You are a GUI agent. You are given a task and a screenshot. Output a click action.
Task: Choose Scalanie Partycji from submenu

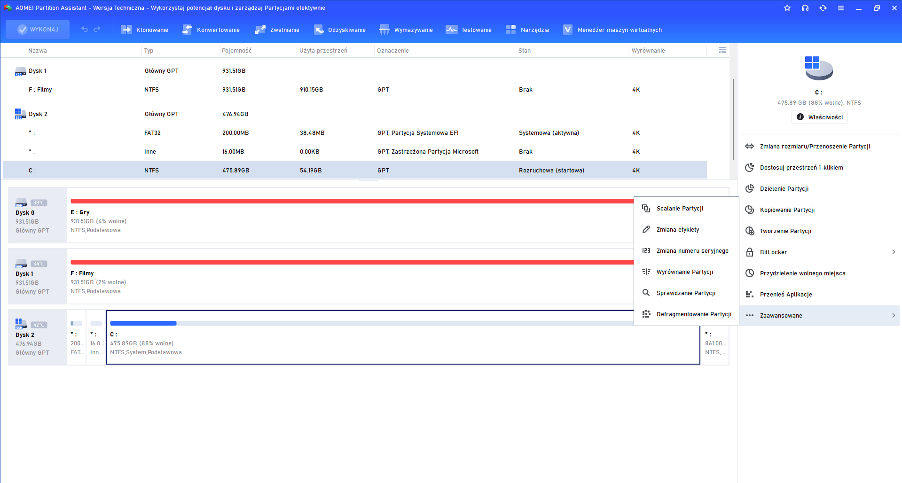pyautogui.click(x=686, y=208)
